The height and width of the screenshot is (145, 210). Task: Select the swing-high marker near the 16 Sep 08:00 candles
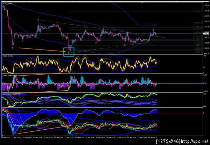pos(154,30)
